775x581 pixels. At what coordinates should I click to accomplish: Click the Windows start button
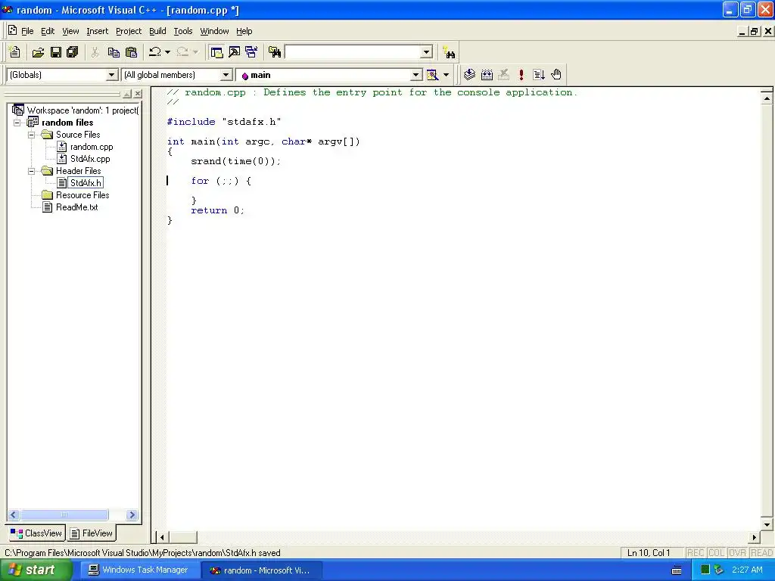pos(36,570)
